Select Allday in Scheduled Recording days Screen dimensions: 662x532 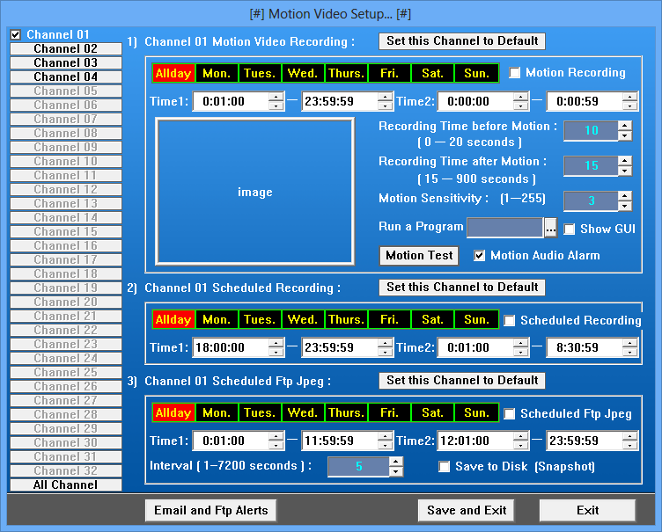coord(173,320)
